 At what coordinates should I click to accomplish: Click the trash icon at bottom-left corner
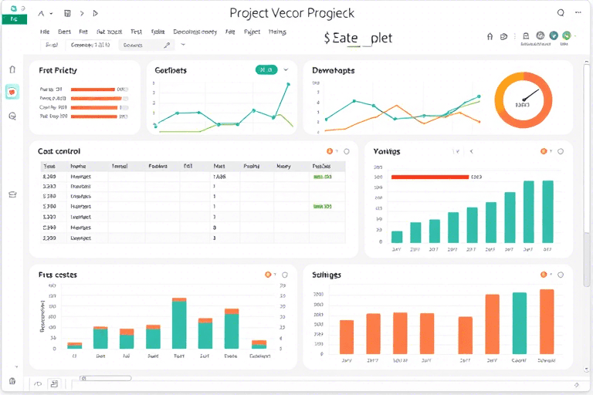(12, 381)
